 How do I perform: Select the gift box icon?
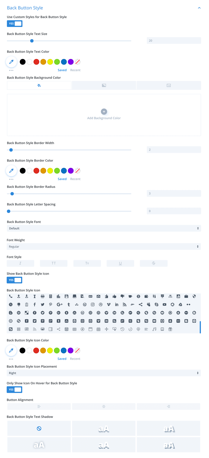(x=170, y=329)
